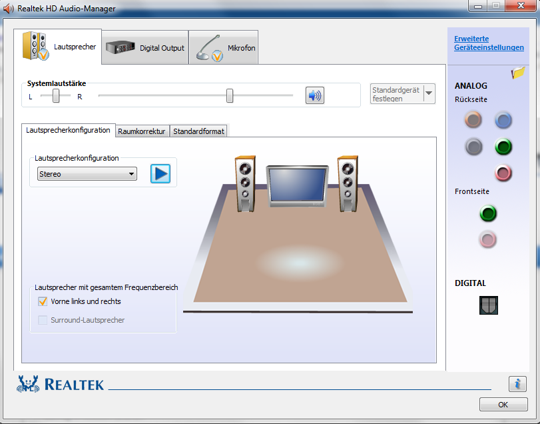This screenshot has width=540, height=424.
Task: Click the blue rear panel jack
Action: click(503, 120)
